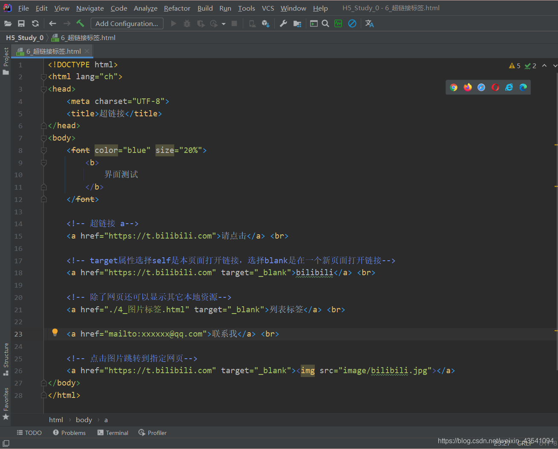Toggle the Favorites tool window
Screen dimensions: 558x449
click(x=6, y=403)
